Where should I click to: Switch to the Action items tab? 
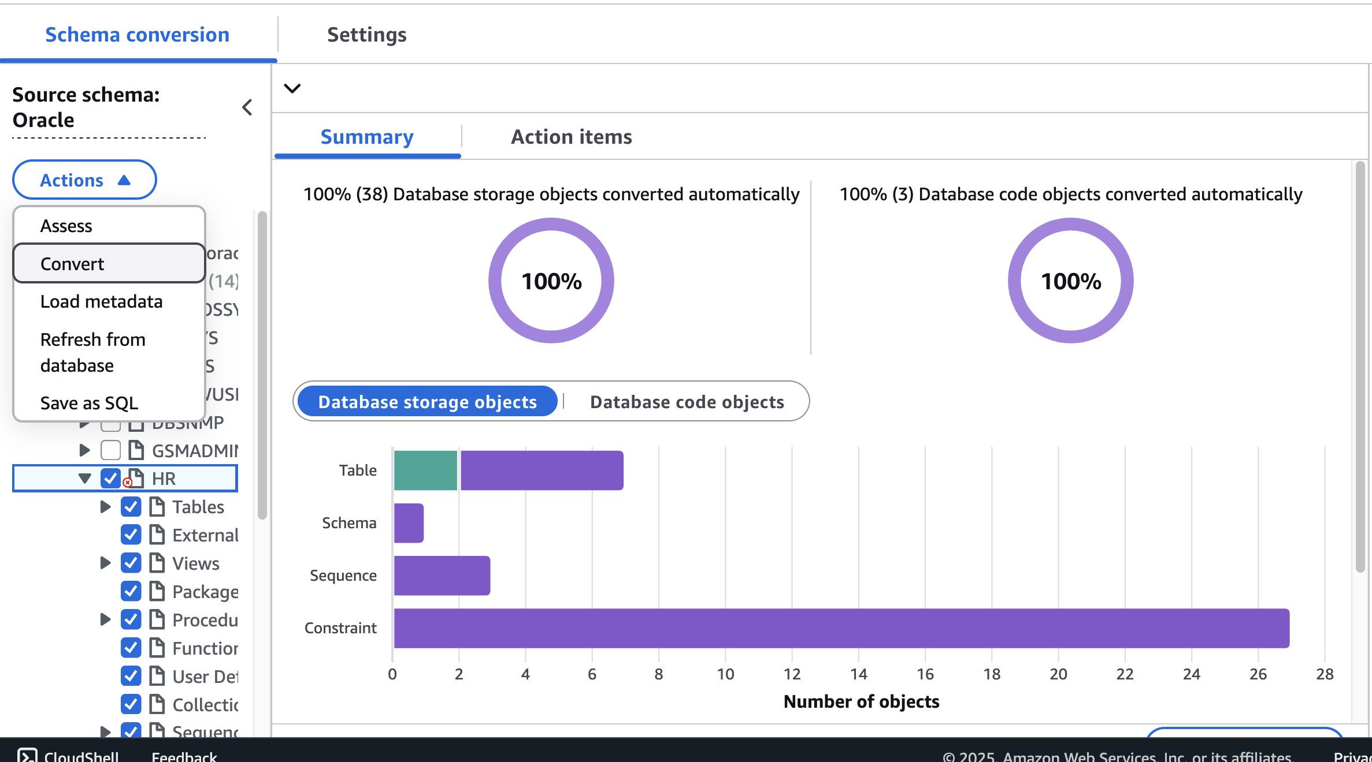572,137
